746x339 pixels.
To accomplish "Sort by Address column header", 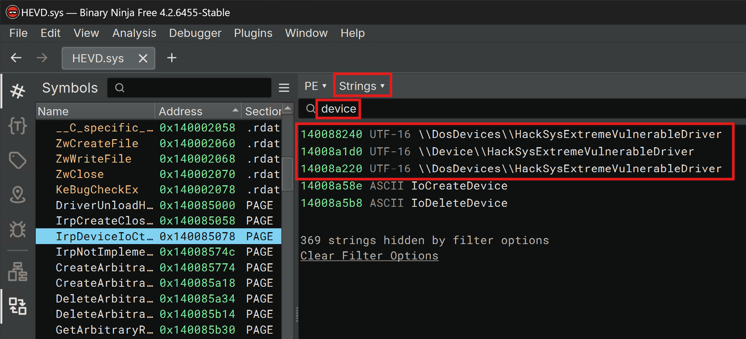I will coord(199,111).
